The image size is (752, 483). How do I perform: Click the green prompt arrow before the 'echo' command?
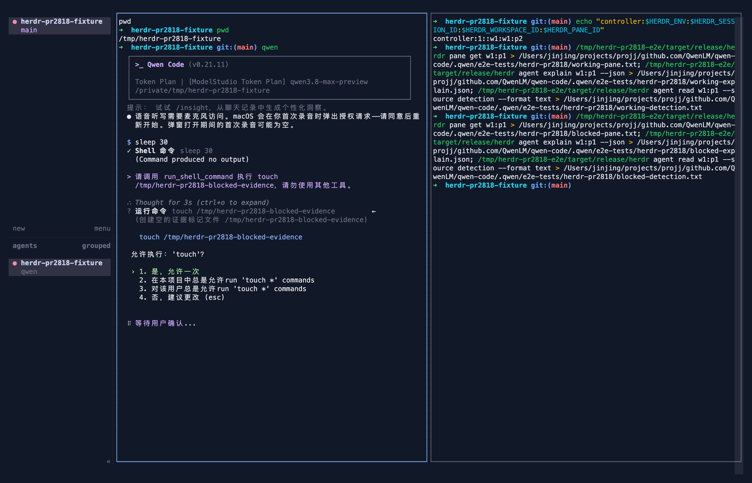coord(435,21)
